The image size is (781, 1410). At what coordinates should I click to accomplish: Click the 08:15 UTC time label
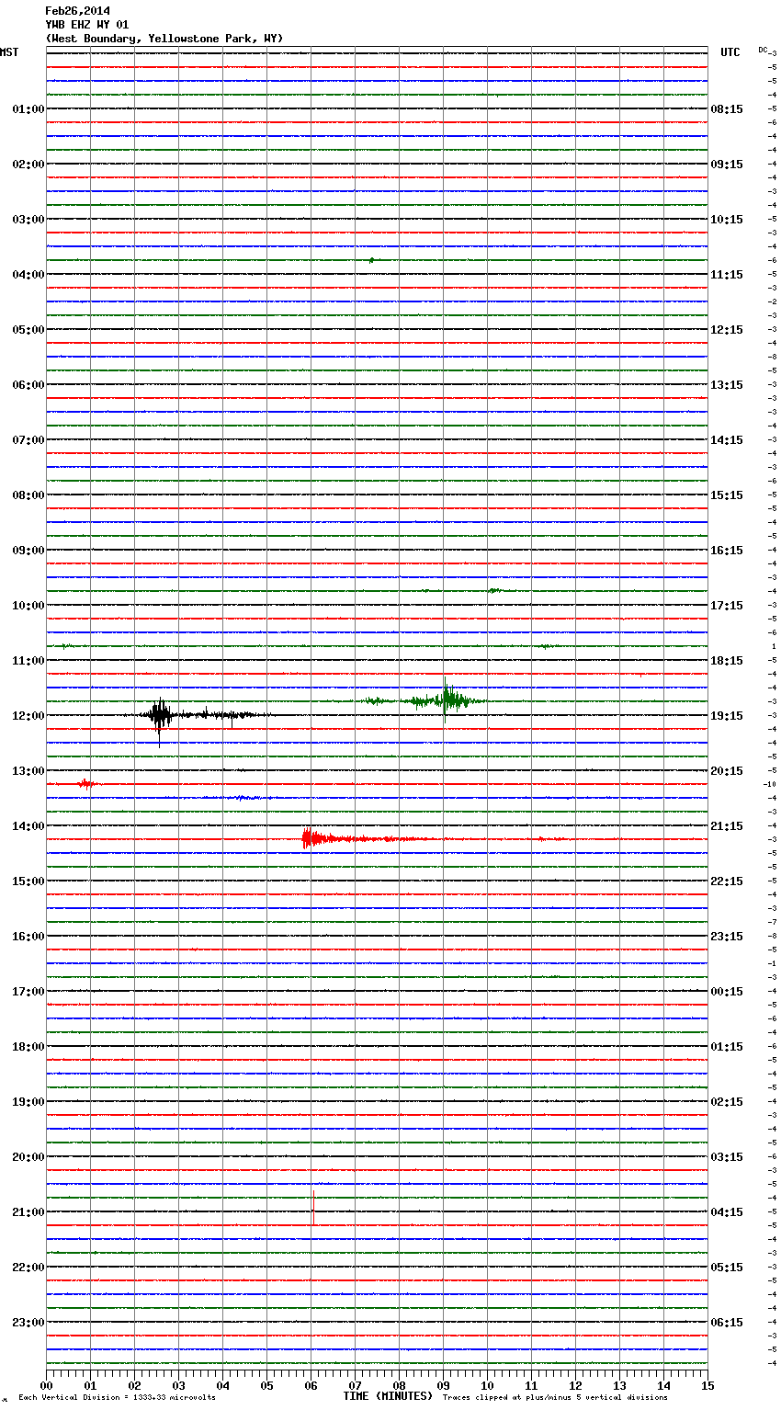coord(727,109)
